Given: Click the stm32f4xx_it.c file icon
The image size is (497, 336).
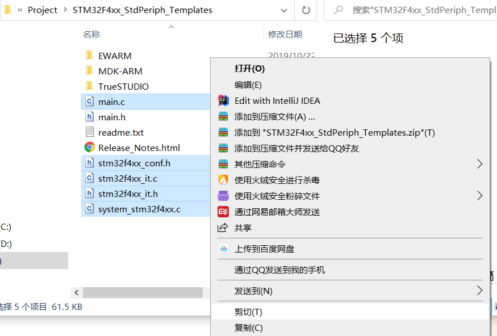Looking at the screenshot, I should (89, 178).
